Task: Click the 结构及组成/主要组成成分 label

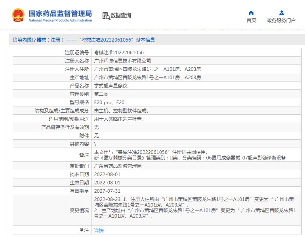Action: click(62, 111)
